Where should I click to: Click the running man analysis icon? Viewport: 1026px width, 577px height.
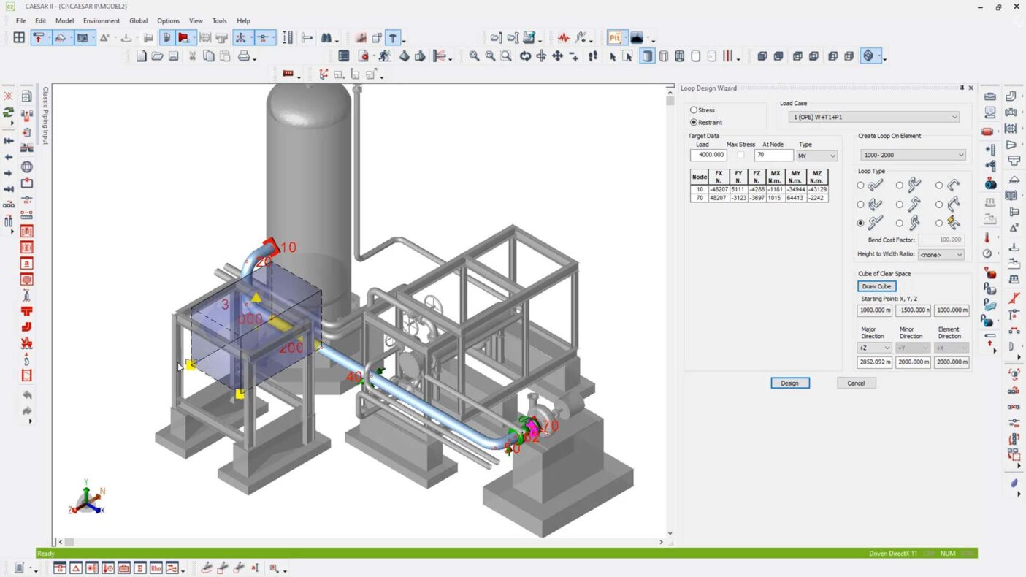384,56
